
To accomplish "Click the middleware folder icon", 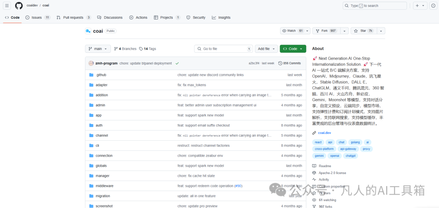I will click(91, 186).
